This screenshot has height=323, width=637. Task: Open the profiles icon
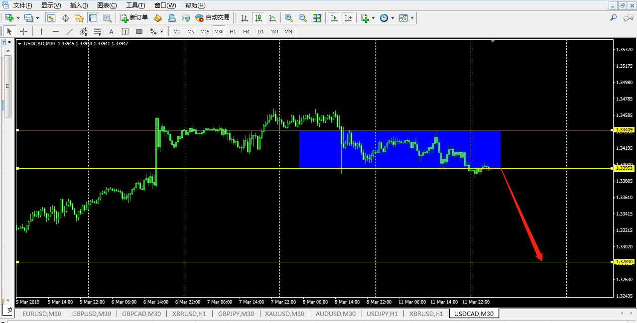tap(28, 18)
